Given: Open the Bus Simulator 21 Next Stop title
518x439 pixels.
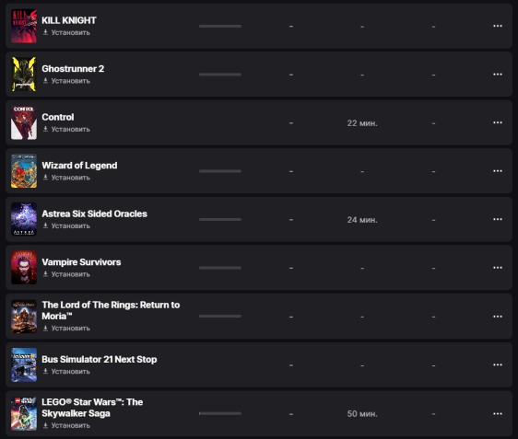Looking at the screenshot, I should (100, 359).
